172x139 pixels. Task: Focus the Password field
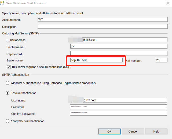click(x=119, y=107)
